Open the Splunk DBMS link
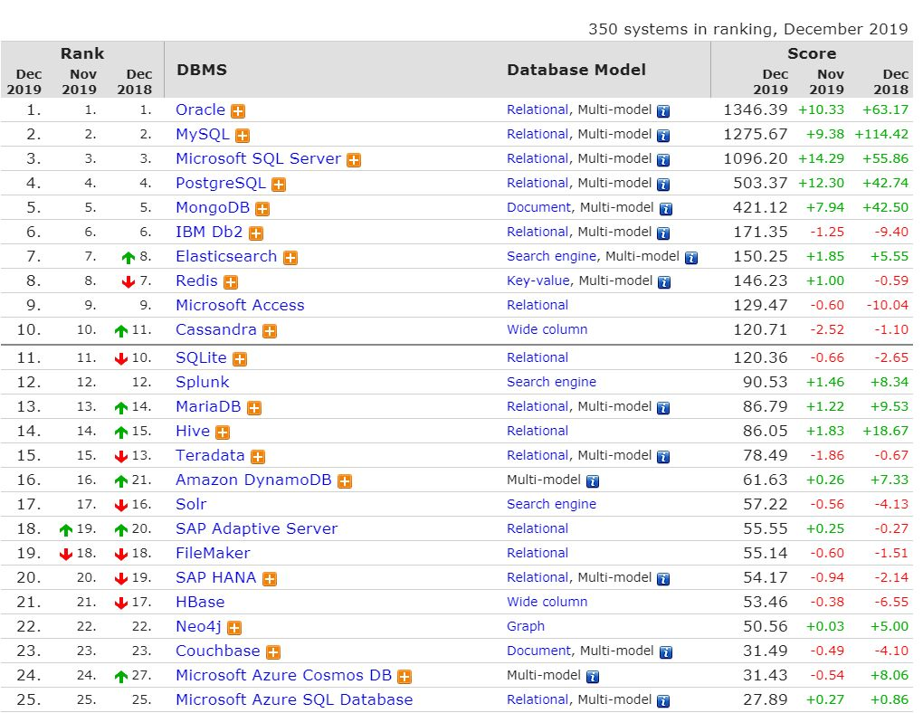The height and width of the screenshot is (713, 923). coord(203,382)
